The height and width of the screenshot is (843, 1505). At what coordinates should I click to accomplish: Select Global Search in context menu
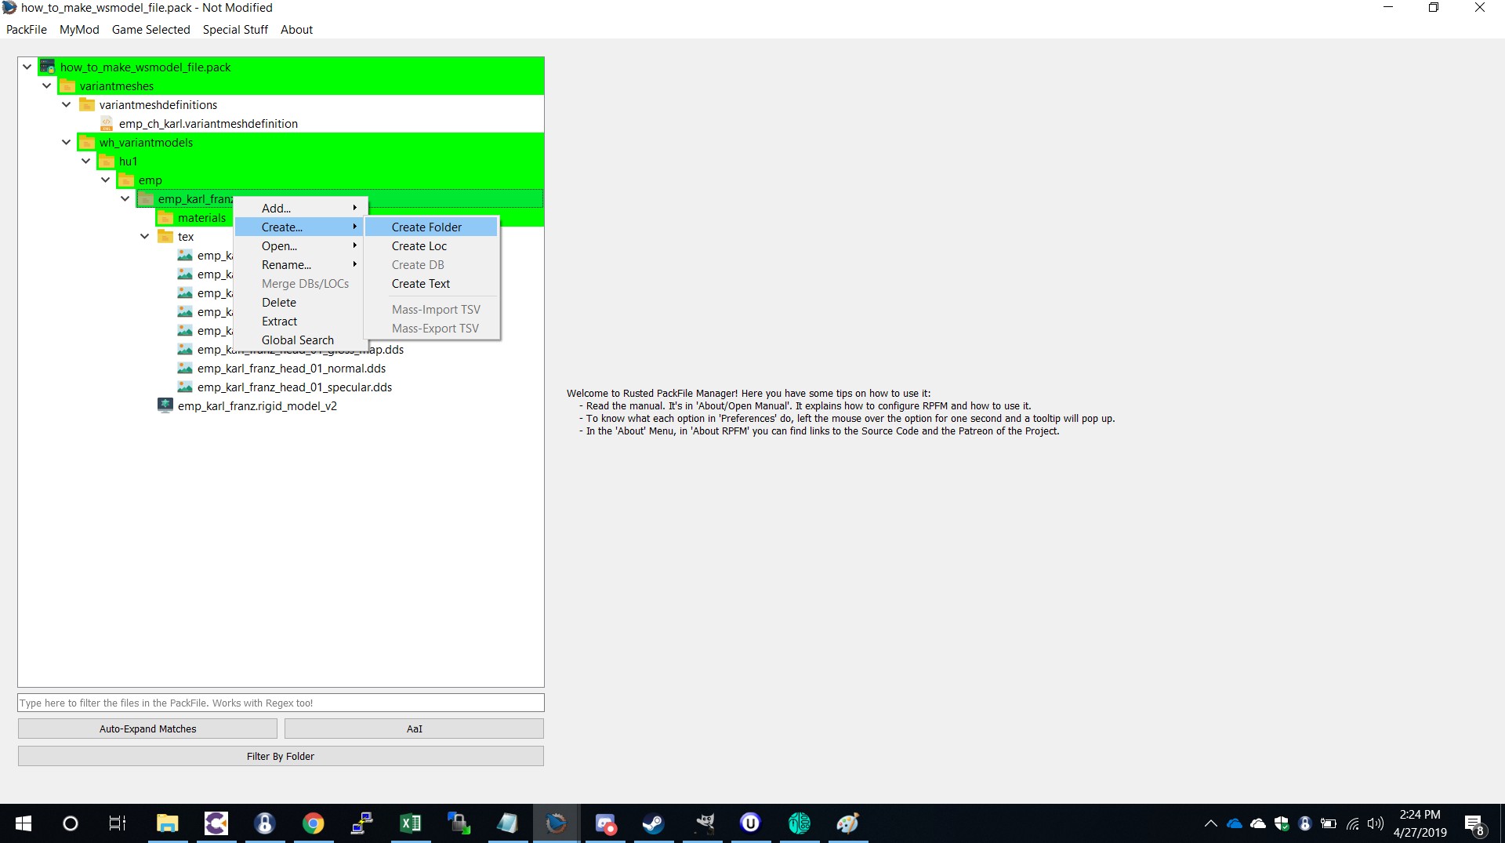point(299,340)
